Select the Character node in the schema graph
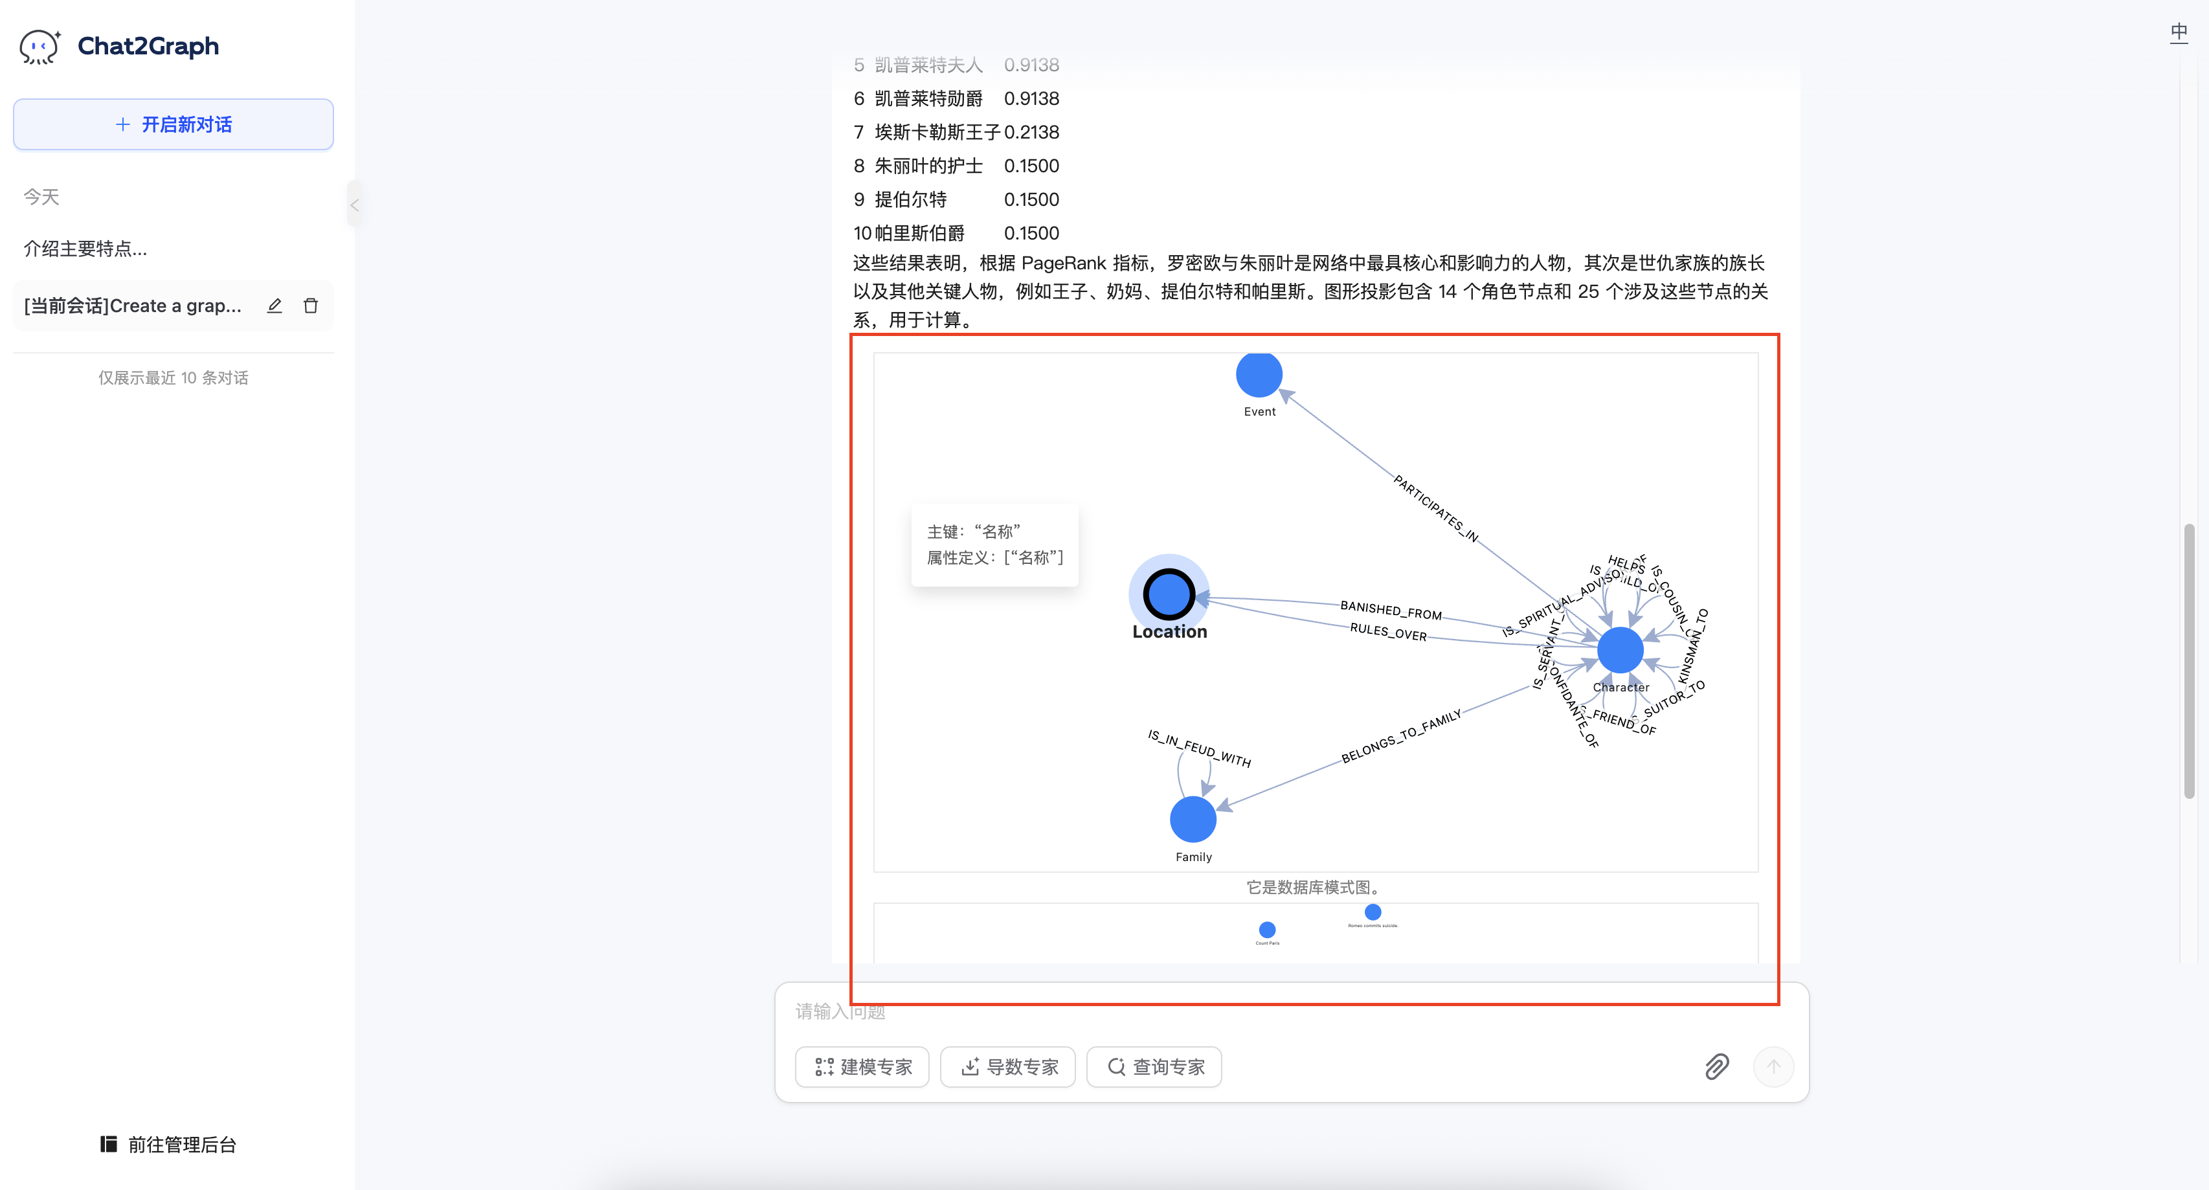Image resolution: width=2209 pixels, height=1190 pixels. point(1620,650)
